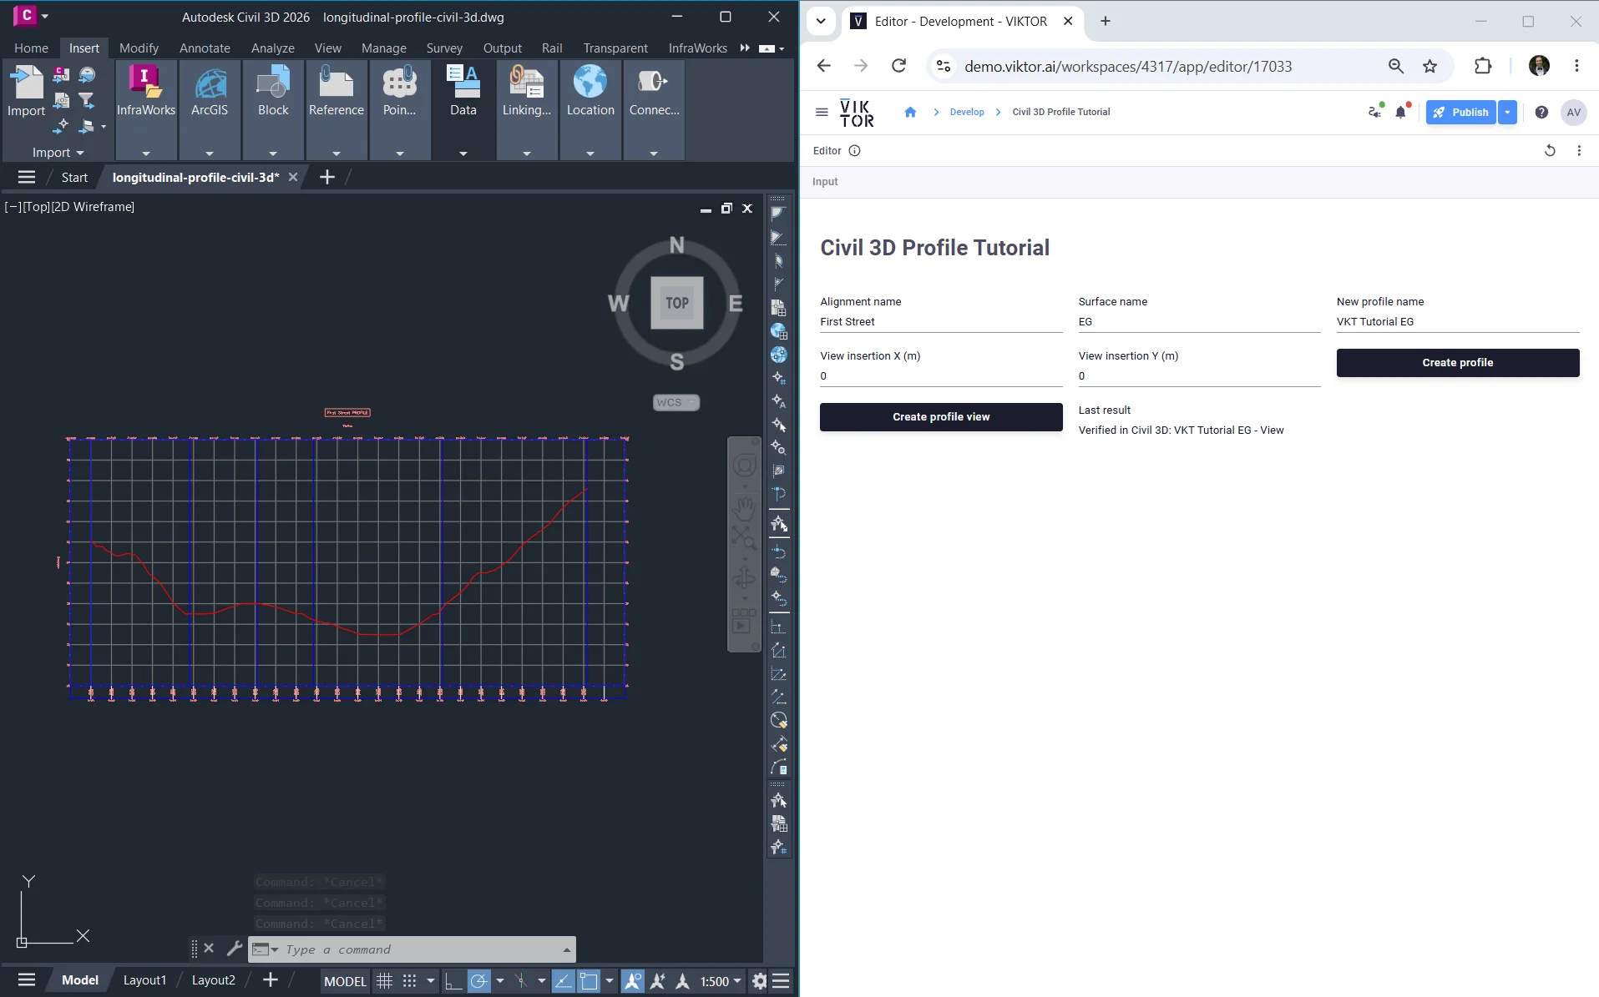This screenshot has width=1599, height=997.
Task: Click the Create profile view button
Action: click(941, 417)
